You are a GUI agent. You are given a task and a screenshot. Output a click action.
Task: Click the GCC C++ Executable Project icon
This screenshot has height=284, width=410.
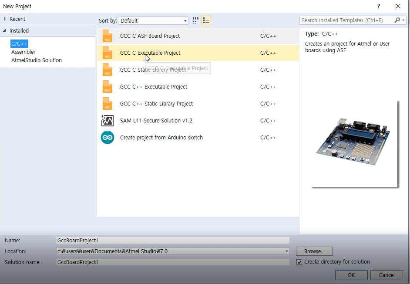107,86
